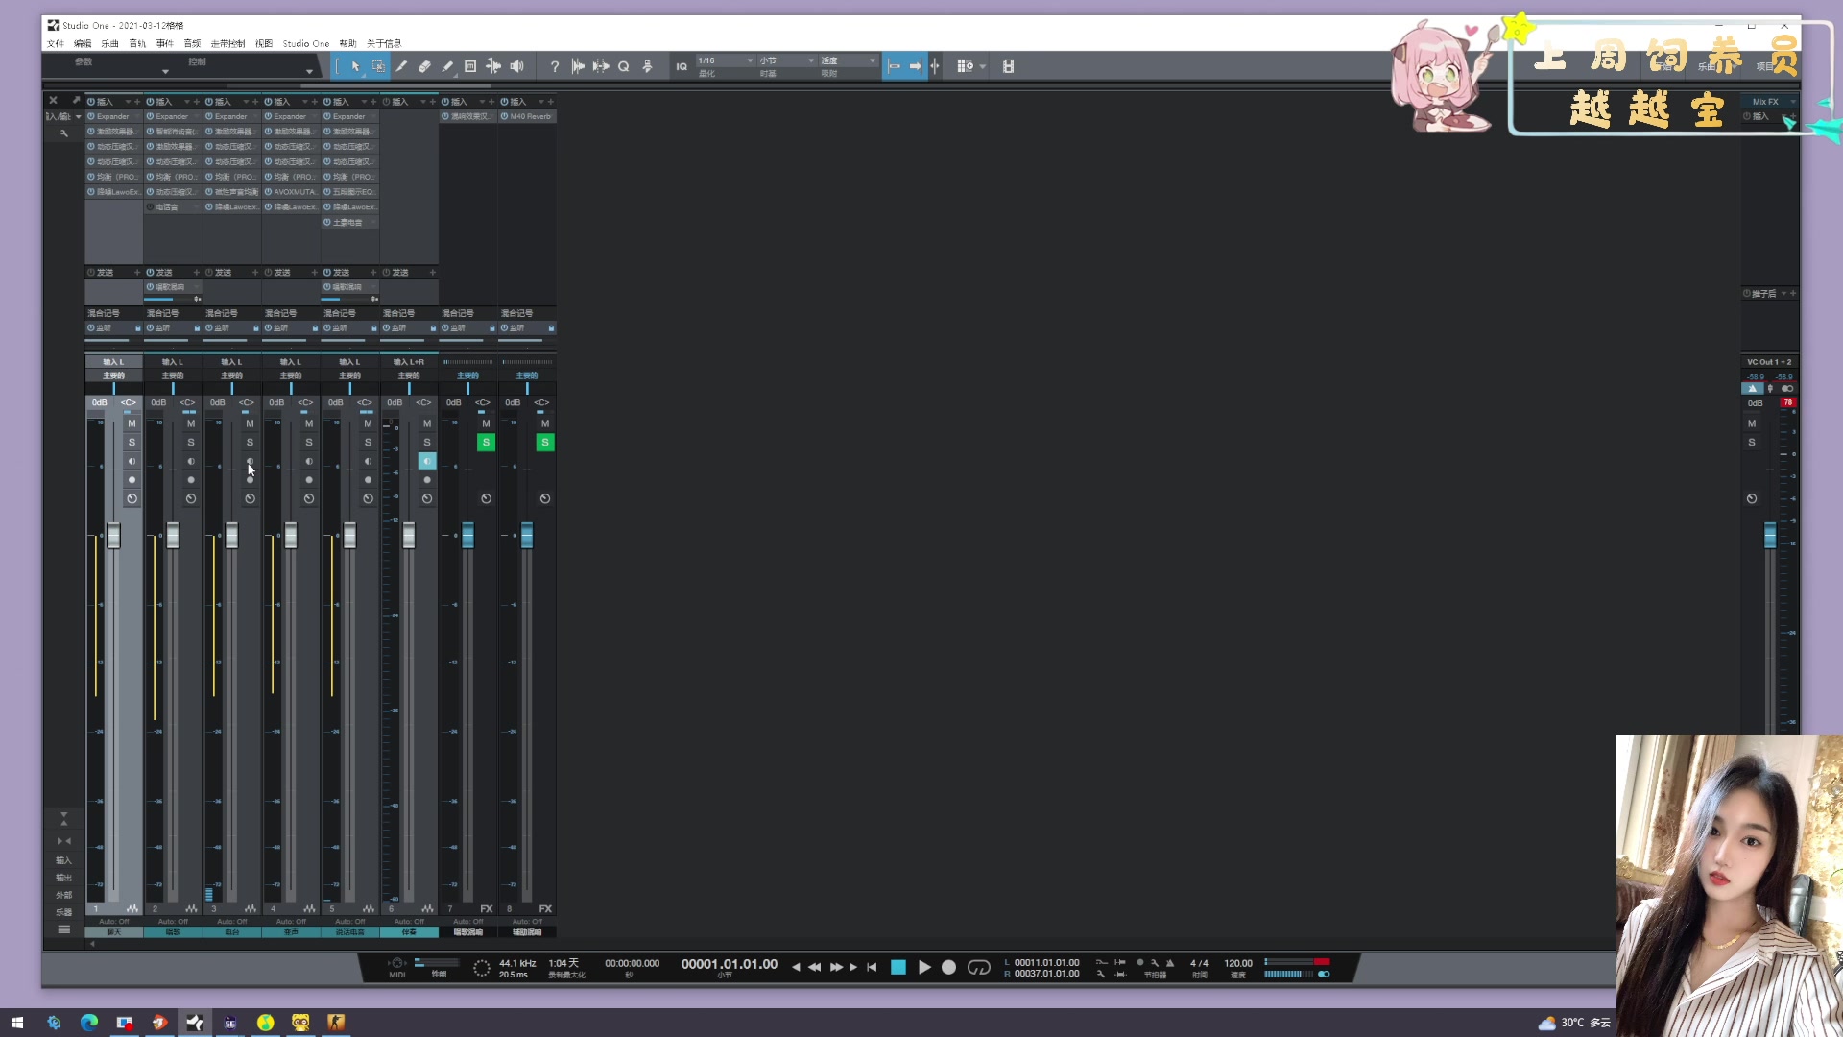Open the wrench settings icon in mixer sidebar
Viewport: 1843px width, 1037px height.
[x=64, y=133]
